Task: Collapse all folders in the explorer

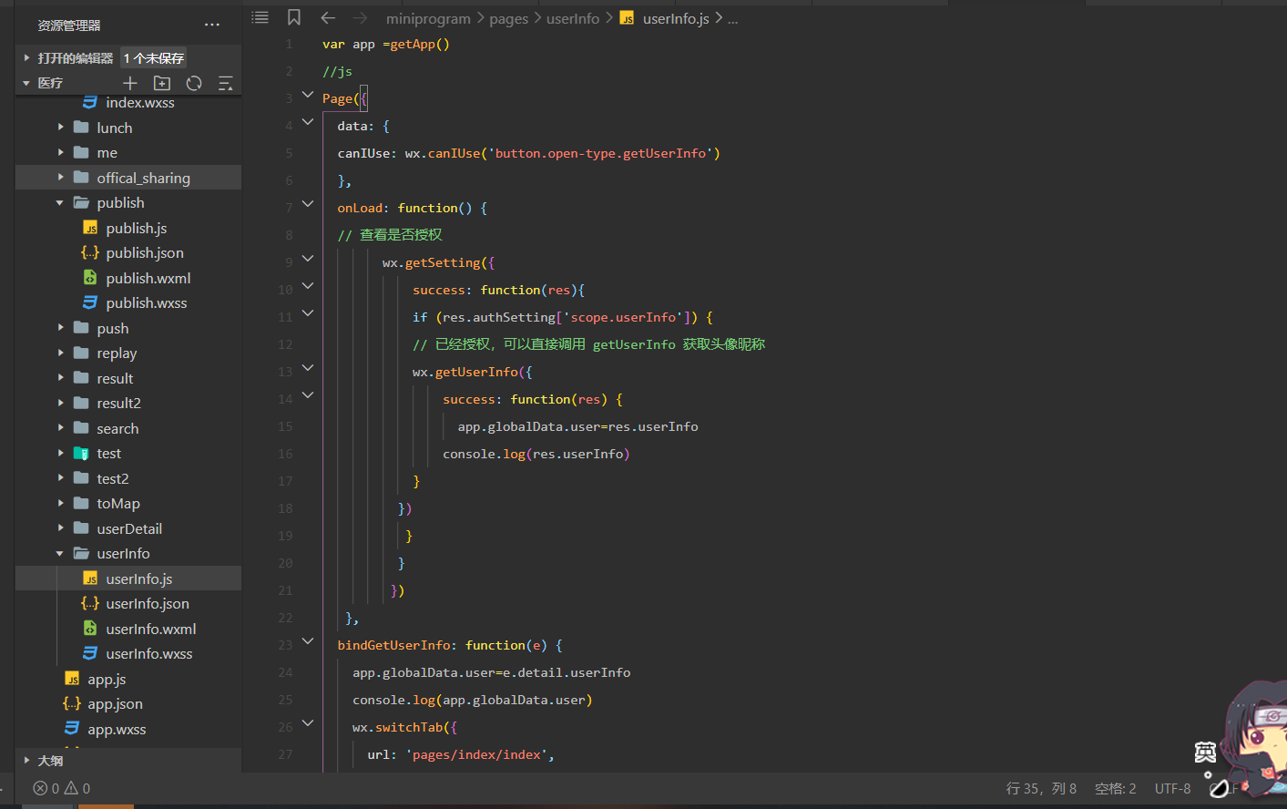Action: pyautogui.click(x=225, y=84)
